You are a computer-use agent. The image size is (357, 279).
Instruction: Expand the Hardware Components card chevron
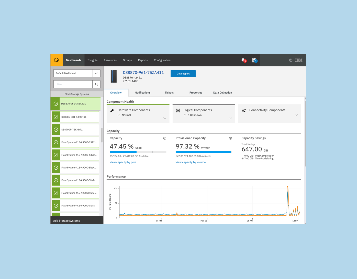pyautogui.click(x=165, y=118)
